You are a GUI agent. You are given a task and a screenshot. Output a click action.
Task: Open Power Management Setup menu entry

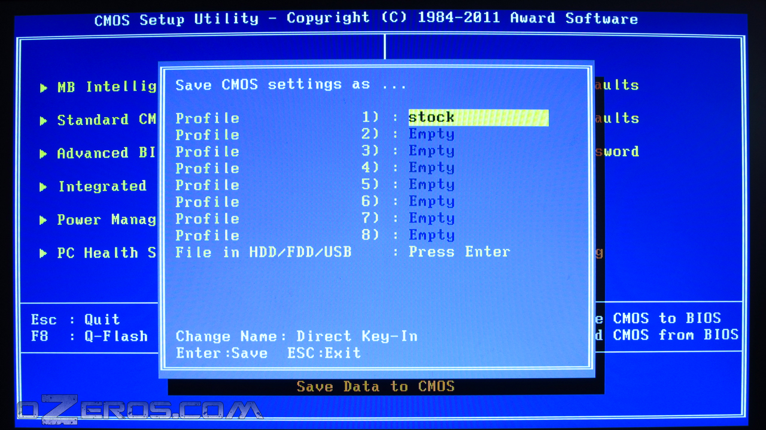point(107,219)
